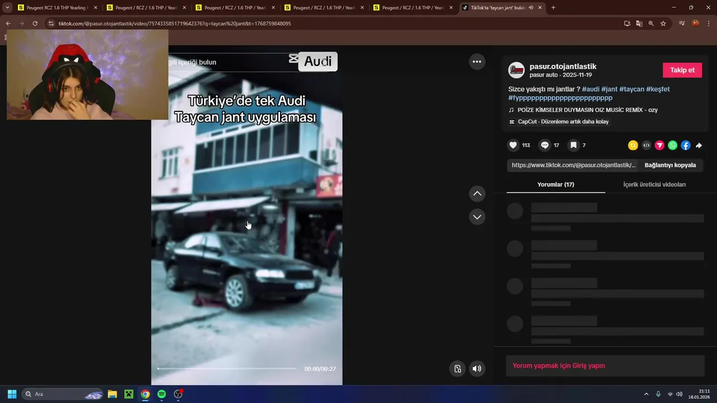Viewport: 717px width, 403px height.
Task: Like the video using the heart icon
Action: 513,145
